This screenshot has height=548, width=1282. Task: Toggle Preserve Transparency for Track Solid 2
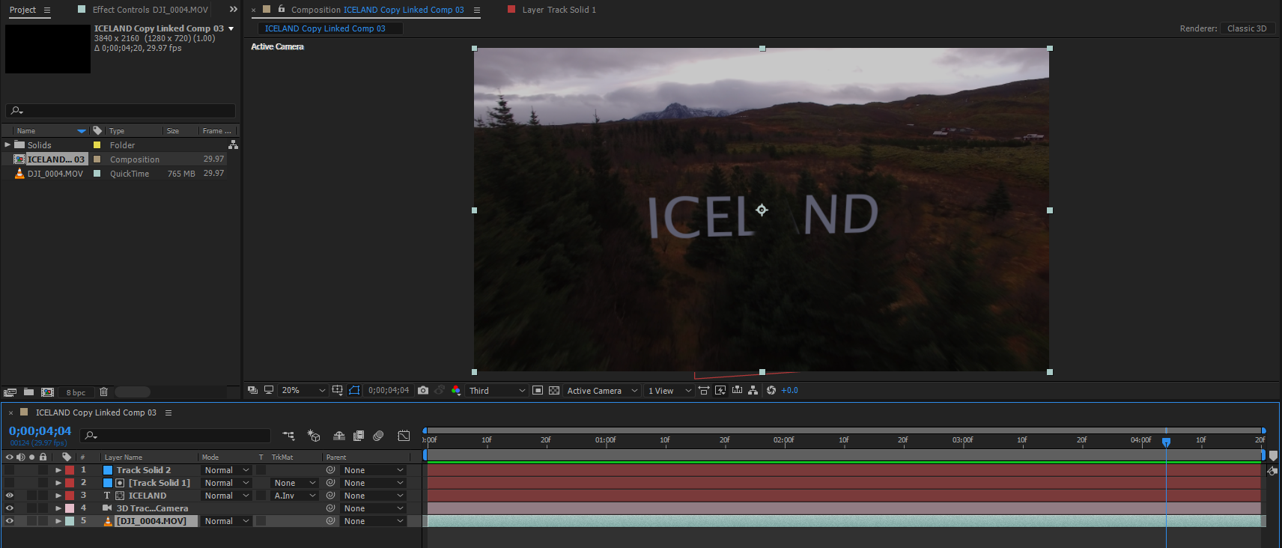click(x=261, y=470)
